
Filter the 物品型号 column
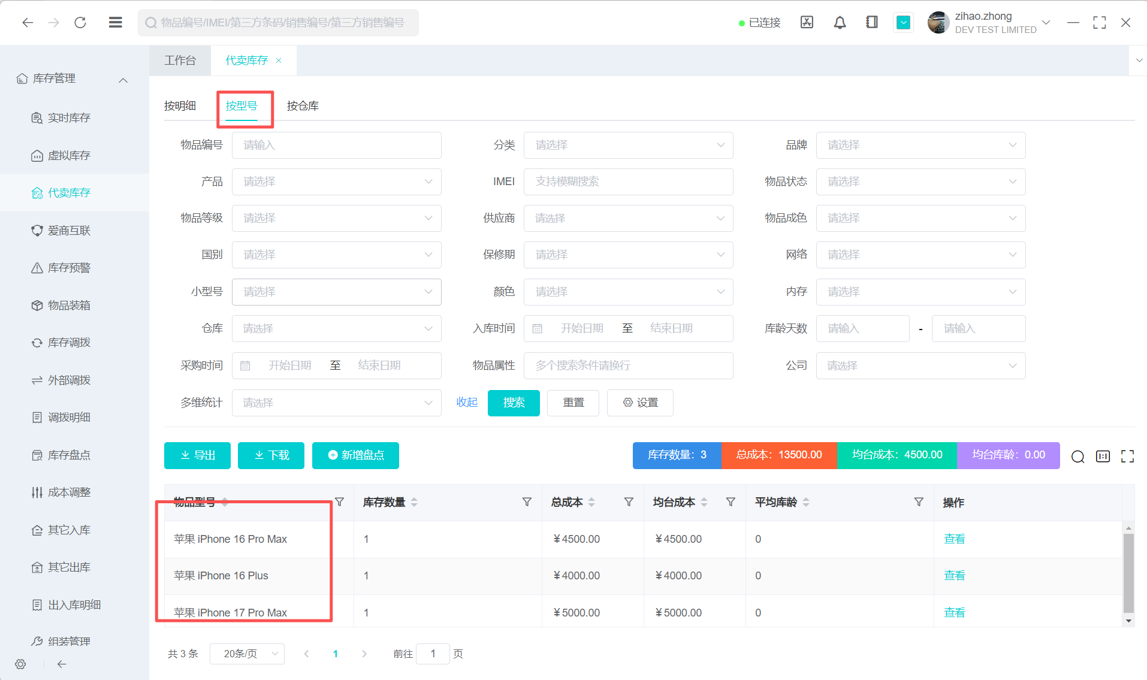point(339,502)
